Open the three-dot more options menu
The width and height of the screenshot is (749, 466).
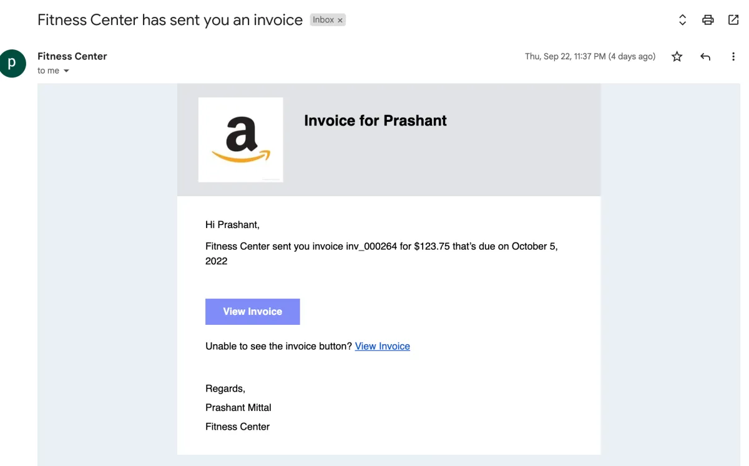[x=733, y=57]
